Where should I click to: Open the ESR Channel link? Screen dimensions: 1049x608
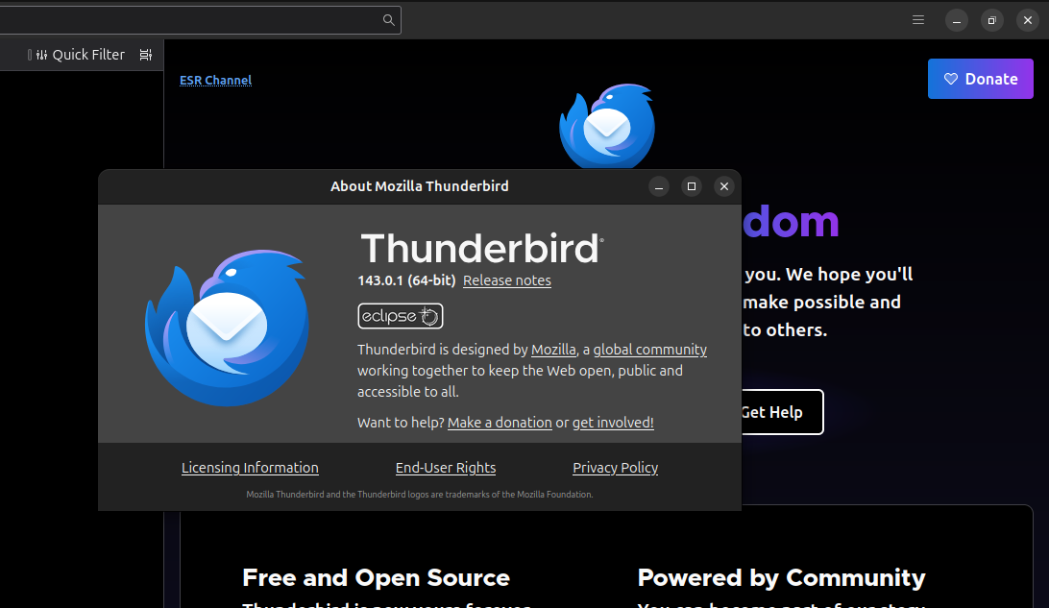[x=215, y=80]
